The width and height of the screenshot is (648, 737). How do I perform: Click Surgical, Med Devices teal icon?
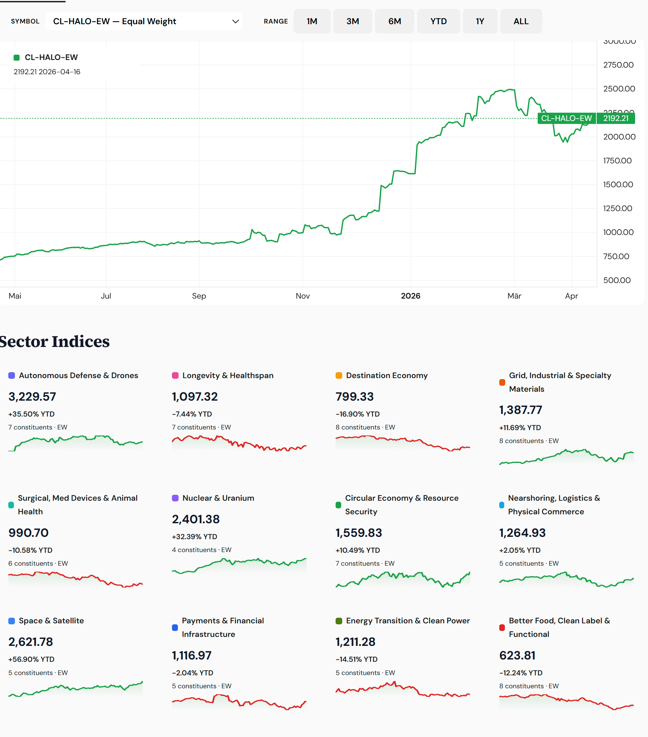[x=11, y=505]
